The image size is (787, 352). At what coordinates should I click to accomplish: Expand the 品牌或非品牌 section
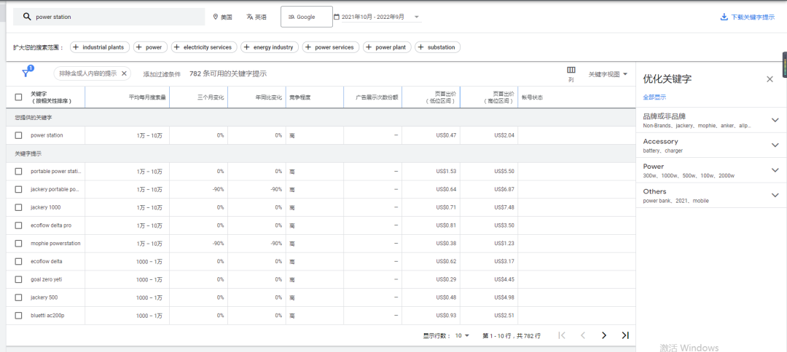coord(775,120)
